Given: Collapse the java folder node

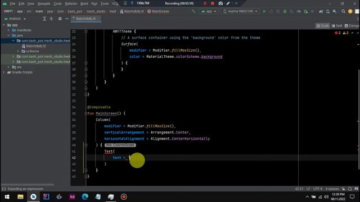Looking at the screenshot, I should pos(9,35).
